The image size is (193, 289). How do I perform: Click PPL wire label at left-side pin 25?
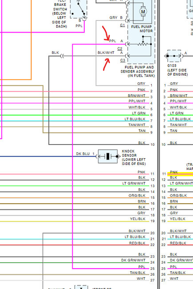[142, 267]
